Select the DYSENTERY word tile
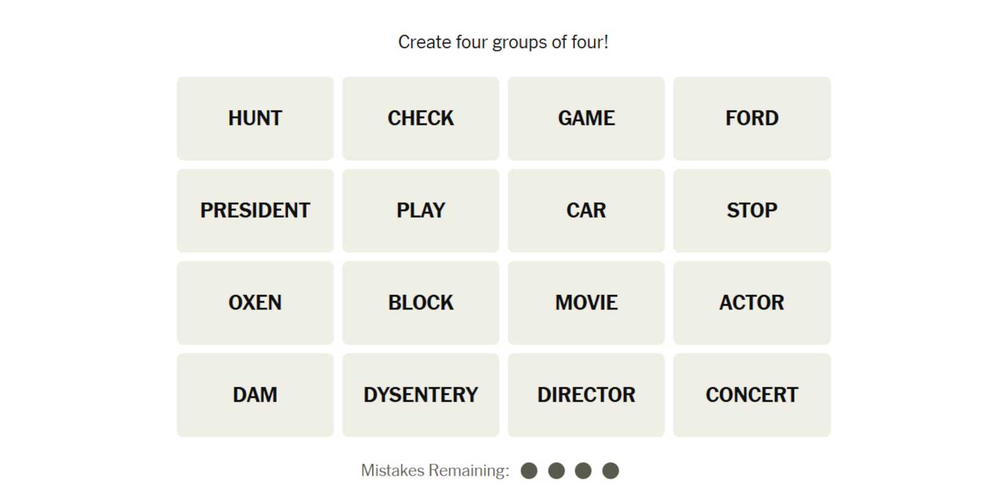 point(420,395)
